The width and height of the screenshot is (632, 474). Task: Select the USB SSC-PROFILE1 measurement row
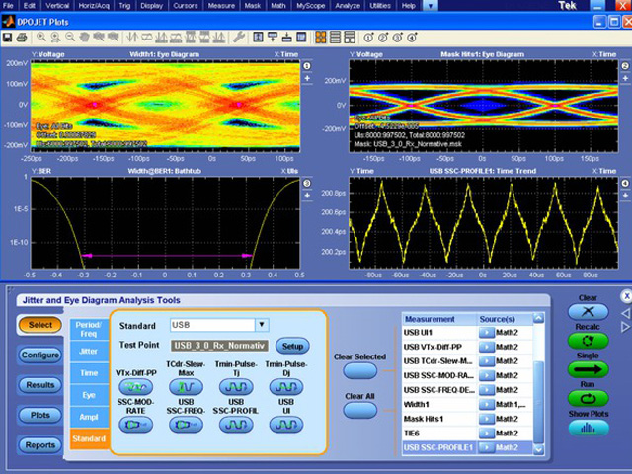click(x=468, y=447)
